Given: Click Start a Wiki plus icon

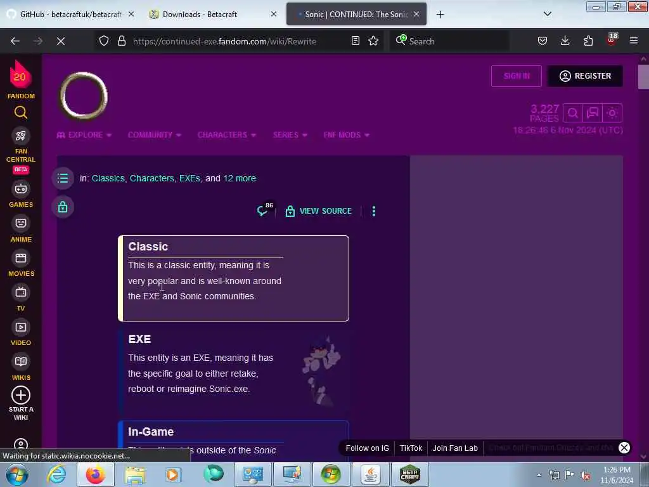Looking at the screenshot, I should (x=21, y=395).
